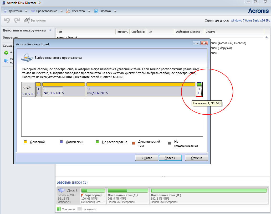Collapse the Диск 1 group chevron
This screenshot has height=214, width=271.
267,38
